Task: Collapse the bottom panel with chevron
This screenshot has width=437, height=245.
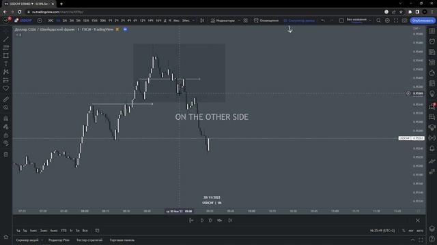Action: coord(412,240)
